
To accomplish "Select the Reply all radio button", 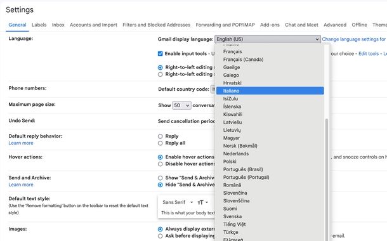I will [x=160, y=143].
